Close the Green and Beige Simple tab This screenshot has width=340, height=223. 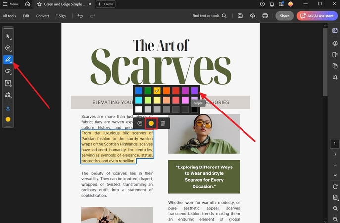click(90, 4)
